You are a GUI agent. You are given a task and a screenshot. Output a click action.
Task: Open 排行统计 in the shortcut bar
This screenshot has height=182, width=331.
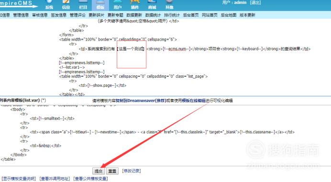click(x=172, y=15)
